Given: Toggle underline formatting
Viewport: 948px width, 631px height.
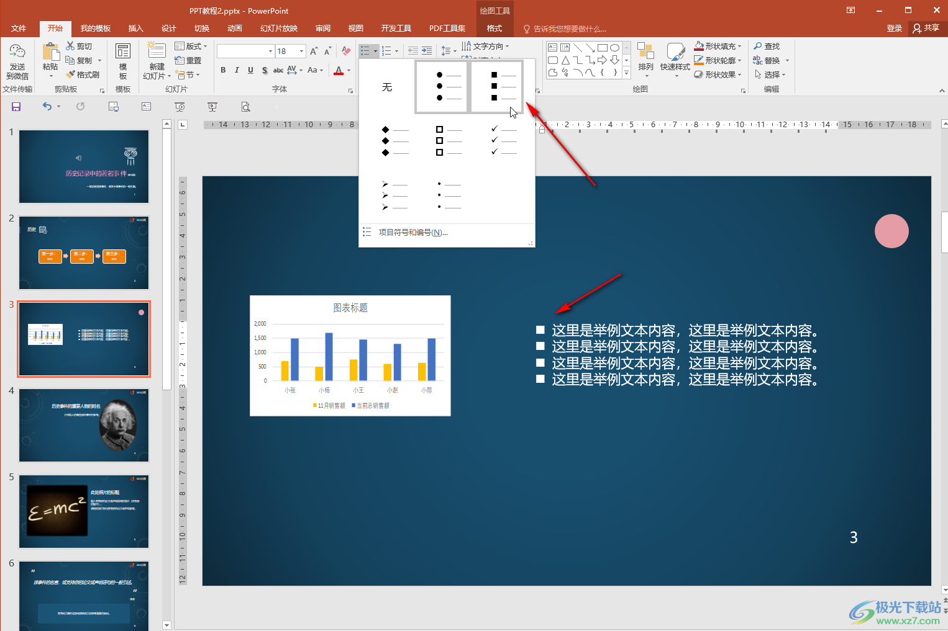Looking at the screenshot, I should point(250,70).
